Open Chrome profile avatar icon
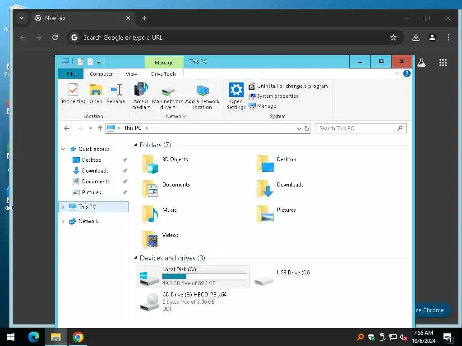The height and width of the screenshot is (346, 462). (432, 38)
